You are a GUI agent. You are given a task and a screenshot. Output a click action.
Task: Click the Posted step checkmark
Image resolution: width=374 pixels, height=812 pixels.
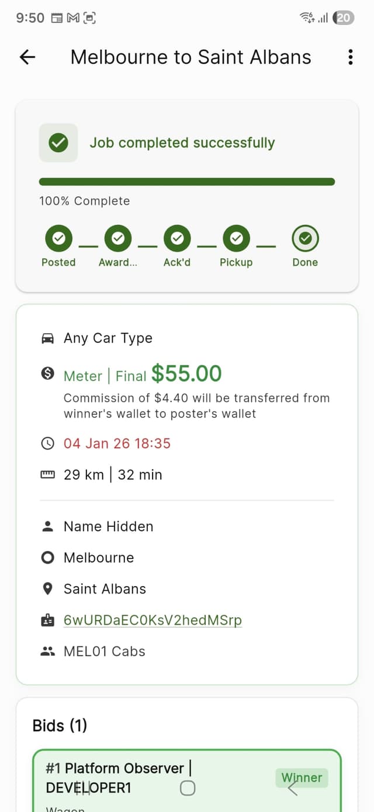point(58,238)
